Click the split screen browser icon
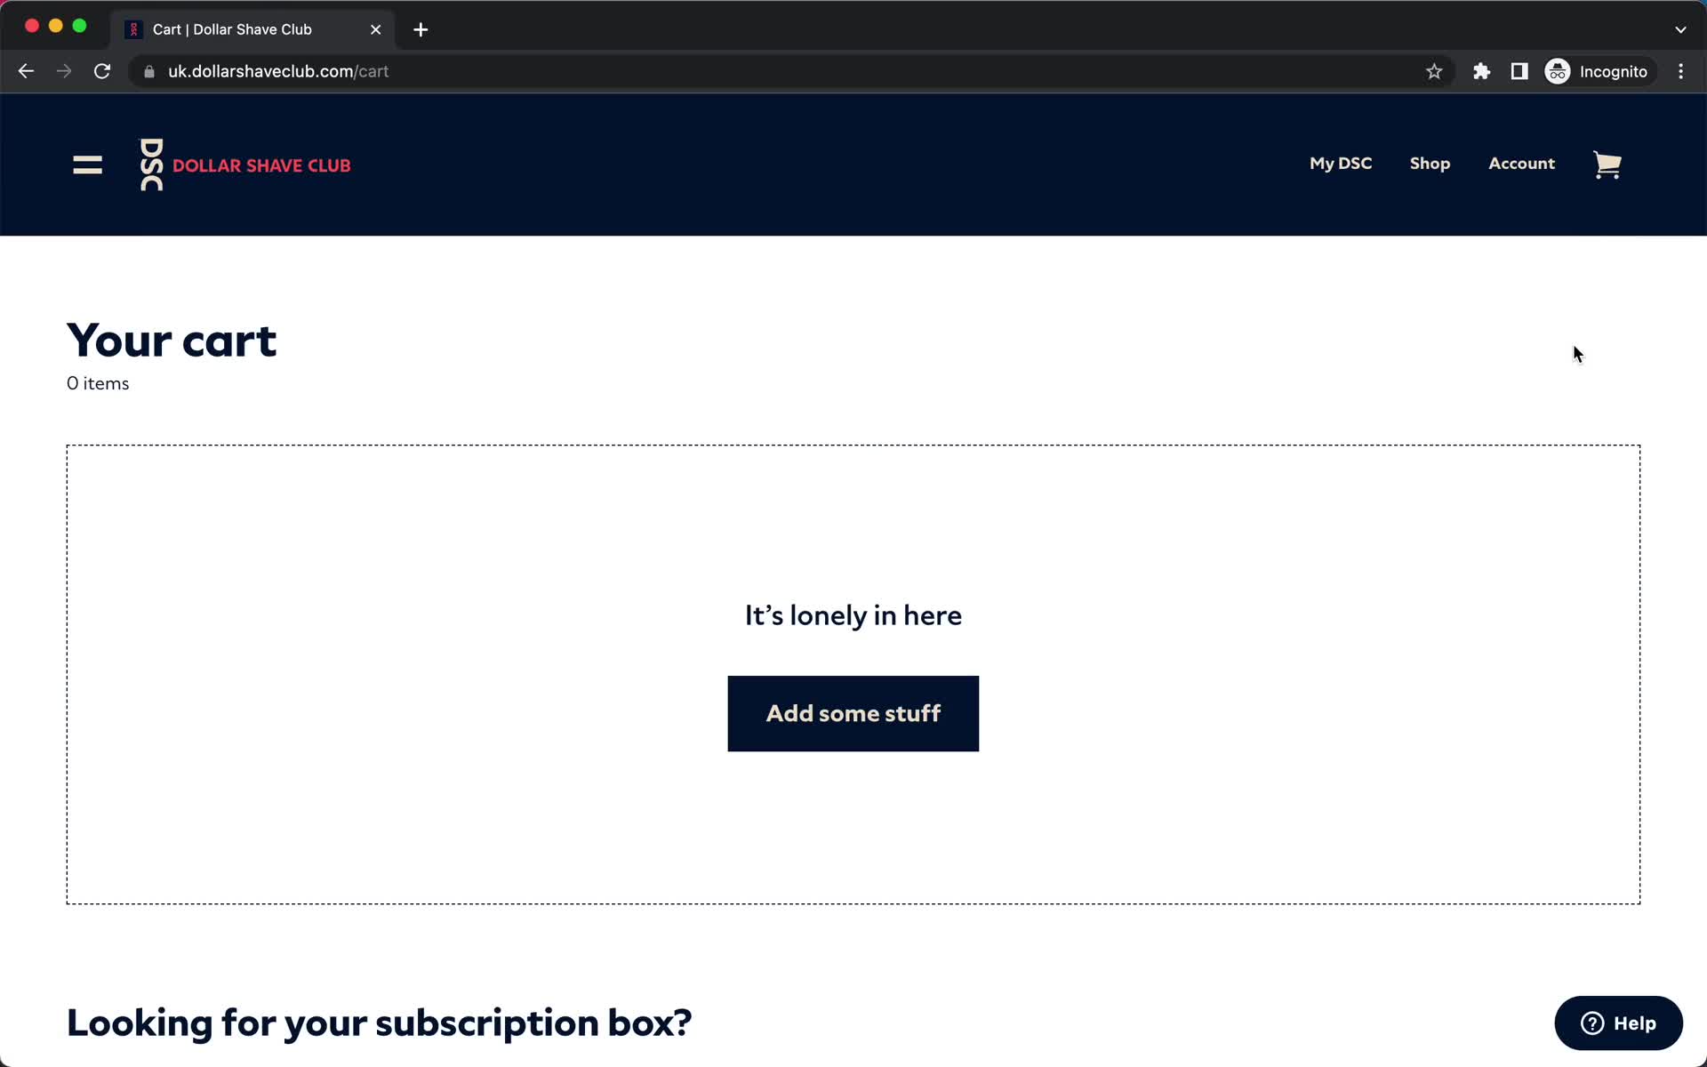1707x1067 pixels. coord(1518,71)
